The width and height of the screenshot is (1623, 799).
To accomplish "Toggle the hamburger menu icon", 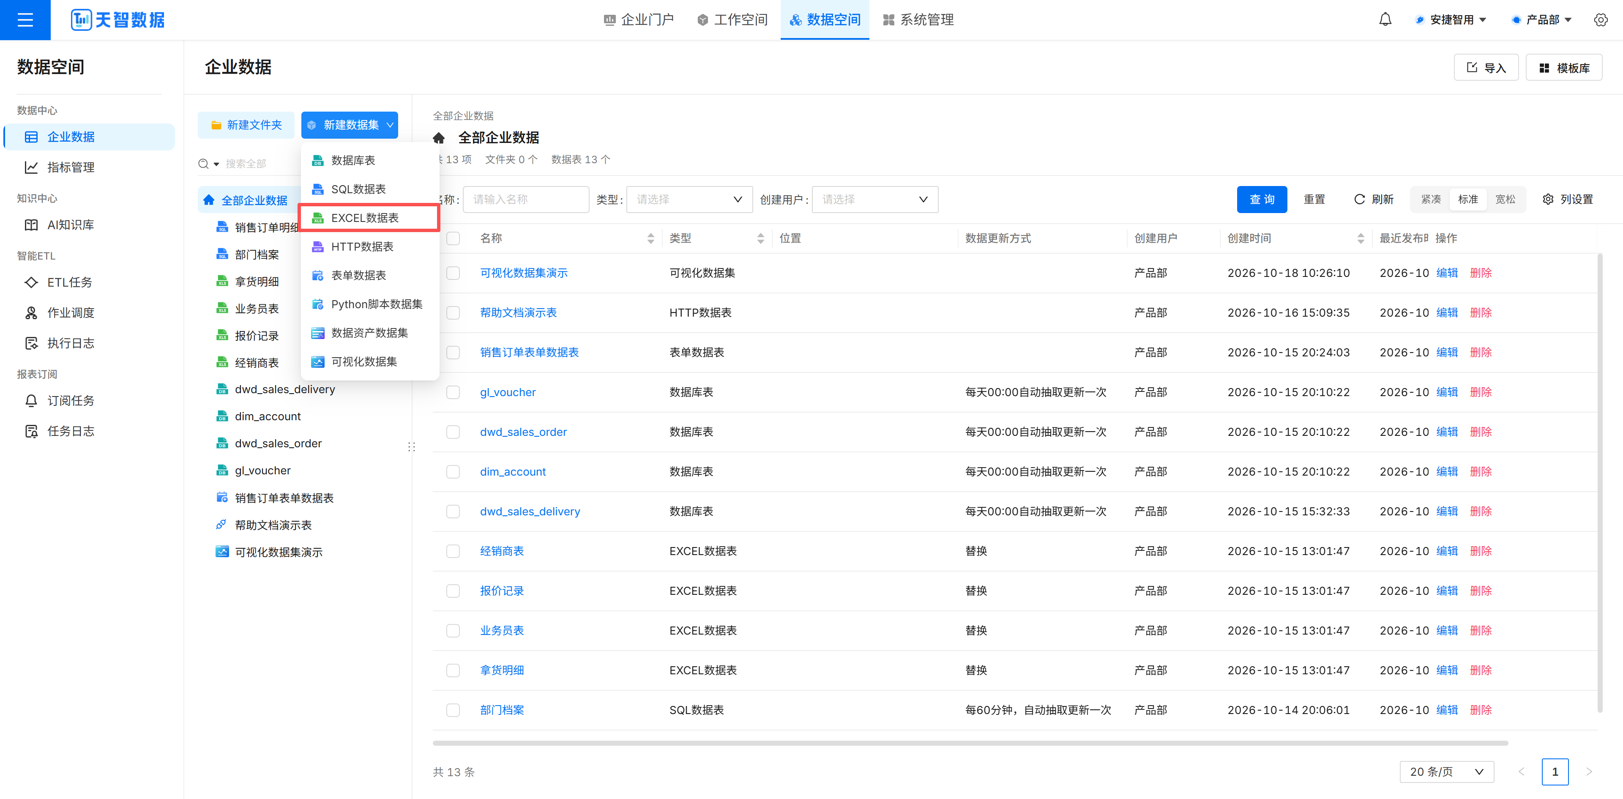I will coord(25,19).
